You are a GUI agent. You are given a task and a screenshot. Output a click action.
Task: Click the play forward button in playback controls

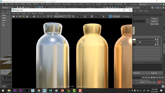[154, 78]
